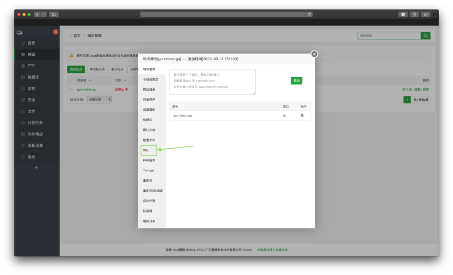Open 默认文档 section
The width and height of the screenshot is (453, 275).
pyautogui.click(x=149, y=130)
